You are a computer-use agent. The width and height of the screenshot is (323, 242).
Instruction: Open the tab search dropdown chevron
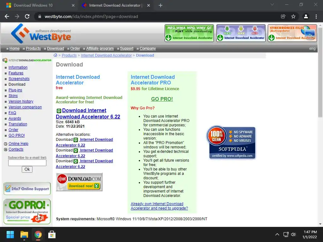click(272, 4)
